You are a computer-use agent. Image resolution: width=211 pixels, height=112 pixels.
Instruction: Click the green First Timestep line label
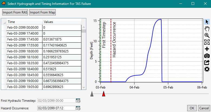pos(104,35)
